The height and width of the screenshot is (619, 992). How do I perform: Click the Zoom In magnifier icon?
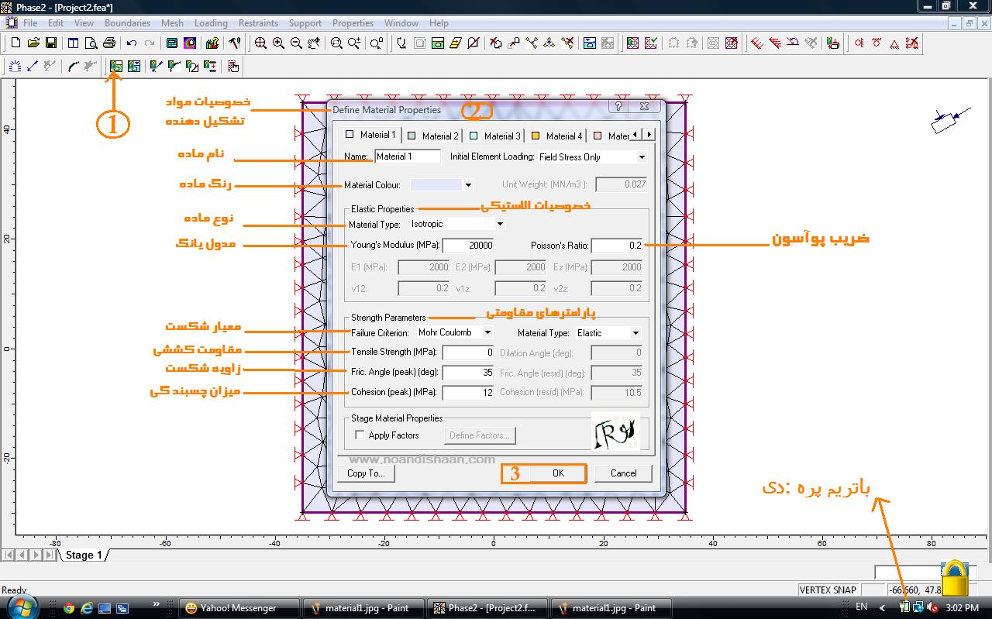click(x=278, y=43)
